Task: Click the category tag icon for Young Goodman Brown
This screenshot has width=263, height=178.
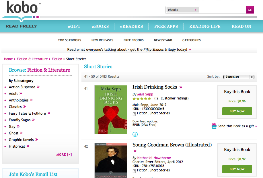Action: (x=134, y=171)
